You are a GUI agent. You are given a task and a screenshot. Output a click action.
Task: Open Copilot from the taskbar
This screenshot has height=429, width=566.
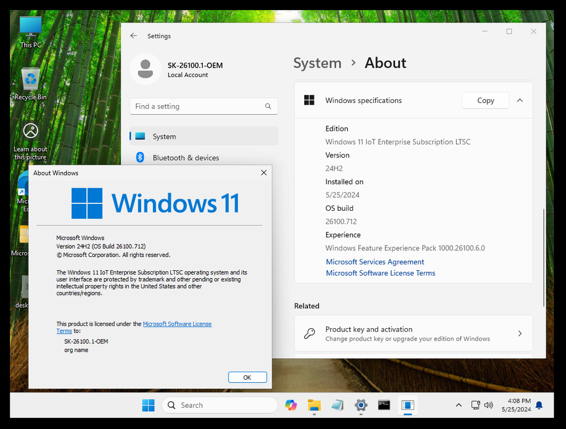291,405
